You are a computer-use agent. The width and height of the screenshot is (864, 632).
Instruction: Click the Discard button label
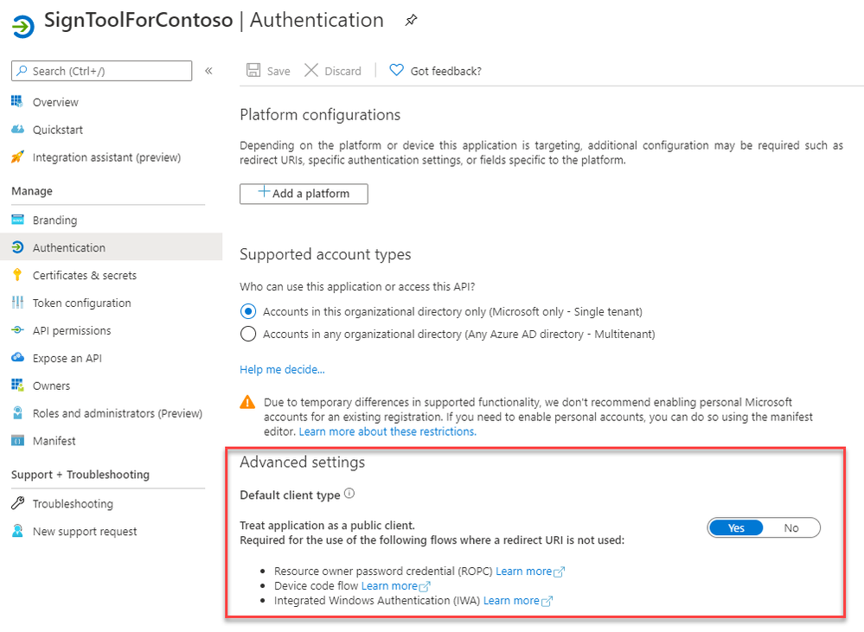[342, 71]
